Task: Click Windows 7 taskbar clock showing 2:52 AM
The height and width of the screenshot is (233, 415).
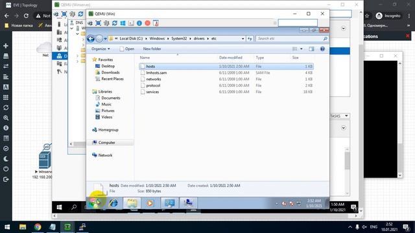Action: click(x=314, y=203)
